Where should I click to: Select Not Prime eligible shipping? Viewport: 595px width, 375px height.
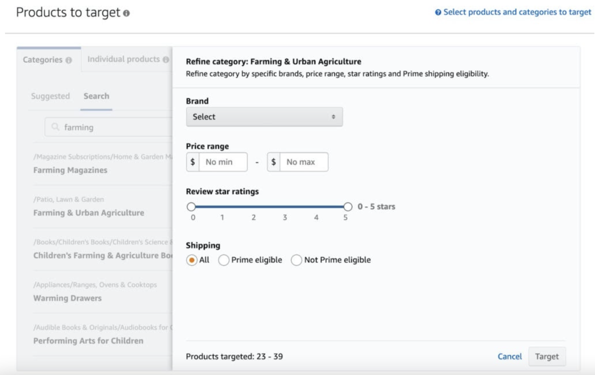click(x=297, y=260)
